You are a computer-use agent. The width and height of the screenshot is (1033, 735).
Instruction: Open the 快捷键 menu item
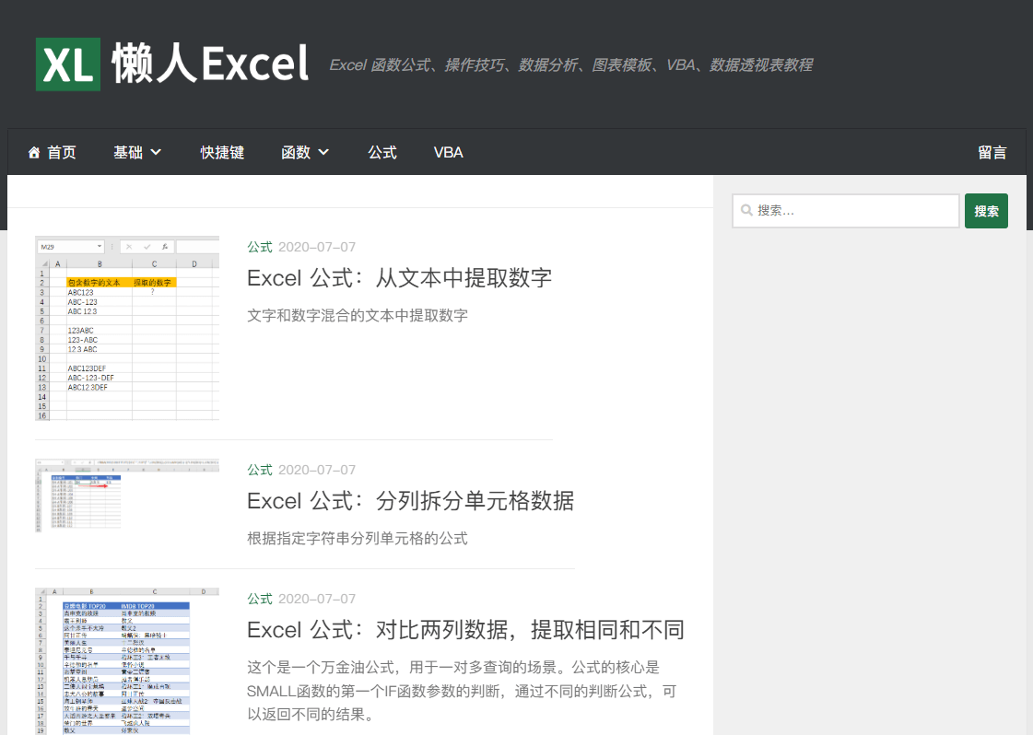point(222,153)
